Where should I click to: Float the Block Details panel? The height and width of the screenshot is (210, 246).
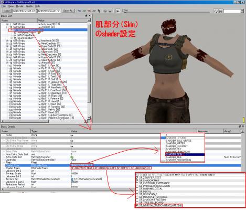point(240,127)
